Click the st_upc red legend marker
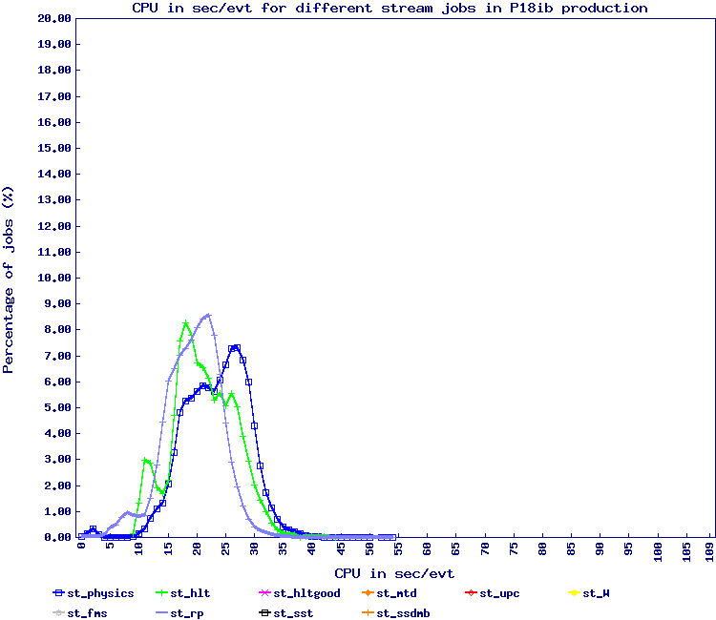The width and height of the screenshot is (716, 620). point(471,593)
